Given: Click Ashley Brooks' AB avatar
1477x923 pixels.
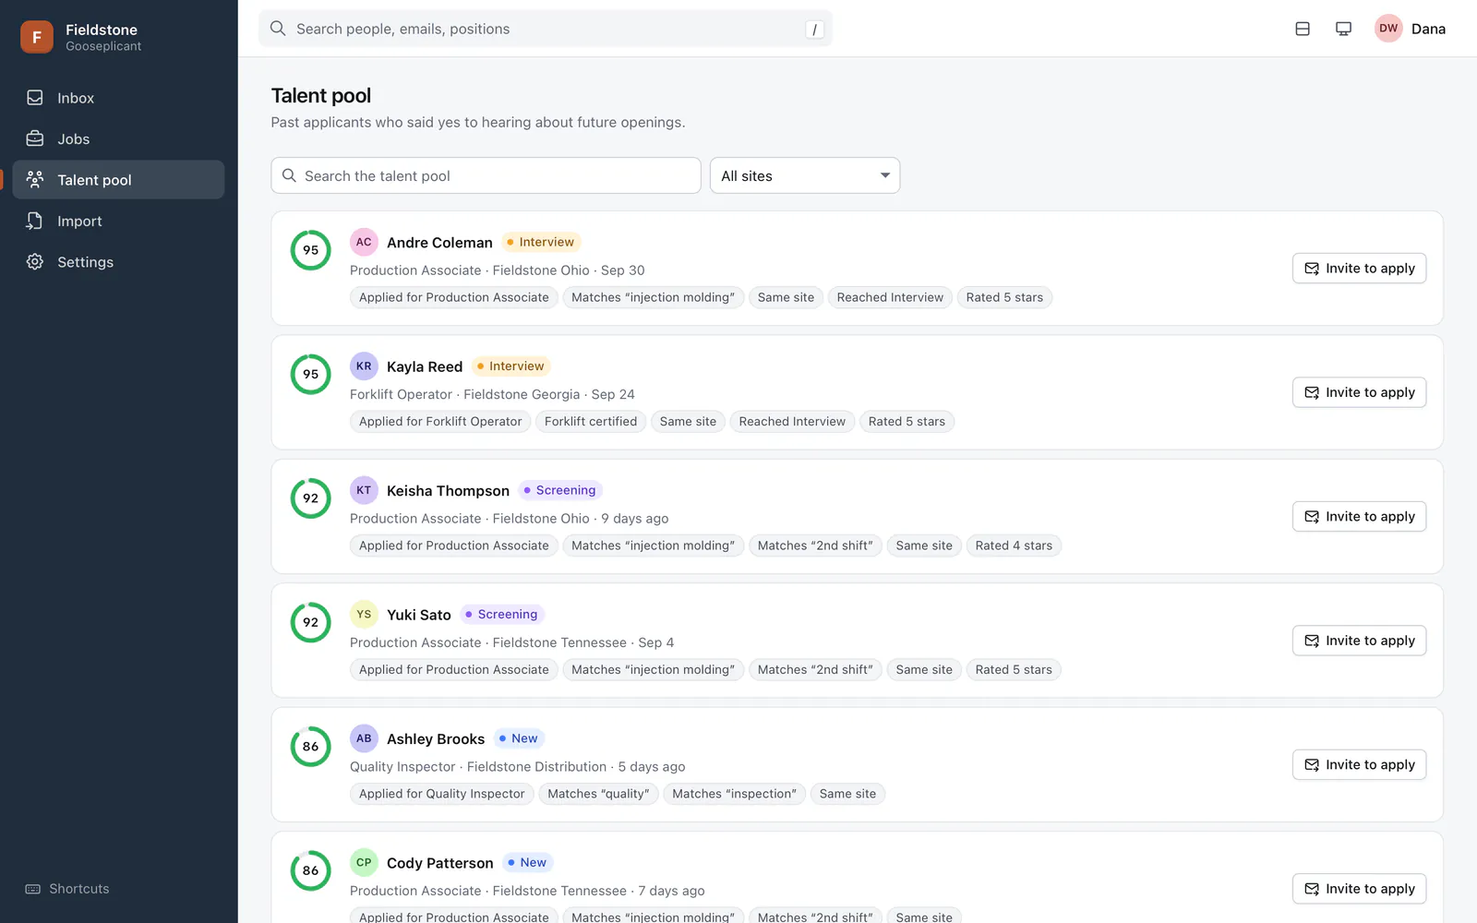Looking at the screenshot, I should click(364, 738).
